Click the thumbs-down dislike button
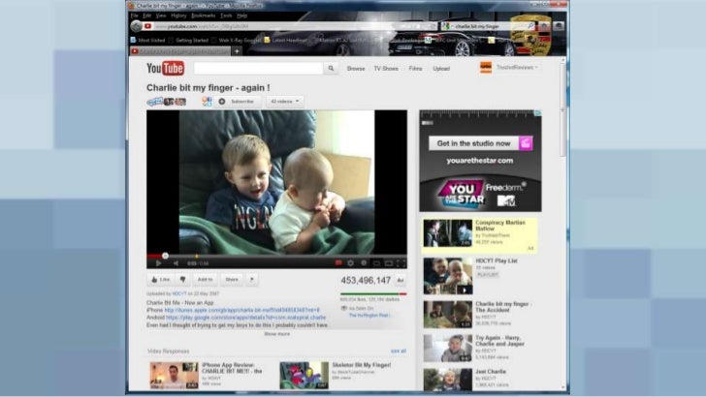This screenshot has height=397, width=706. pos(182,280)
